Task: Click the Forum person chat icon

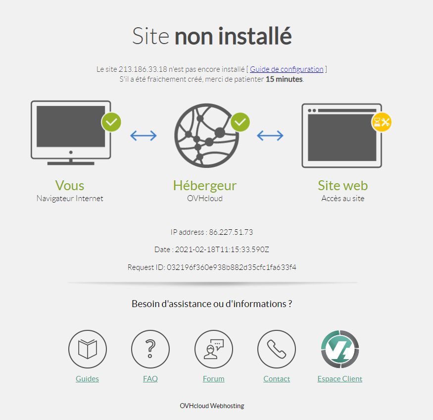Action: (x=213, y=349)
